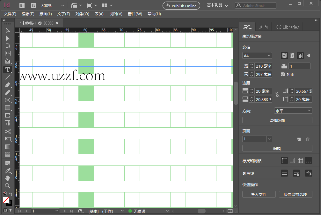Click the Publish Online button
The image size is (321, 215).
[181, 6]
